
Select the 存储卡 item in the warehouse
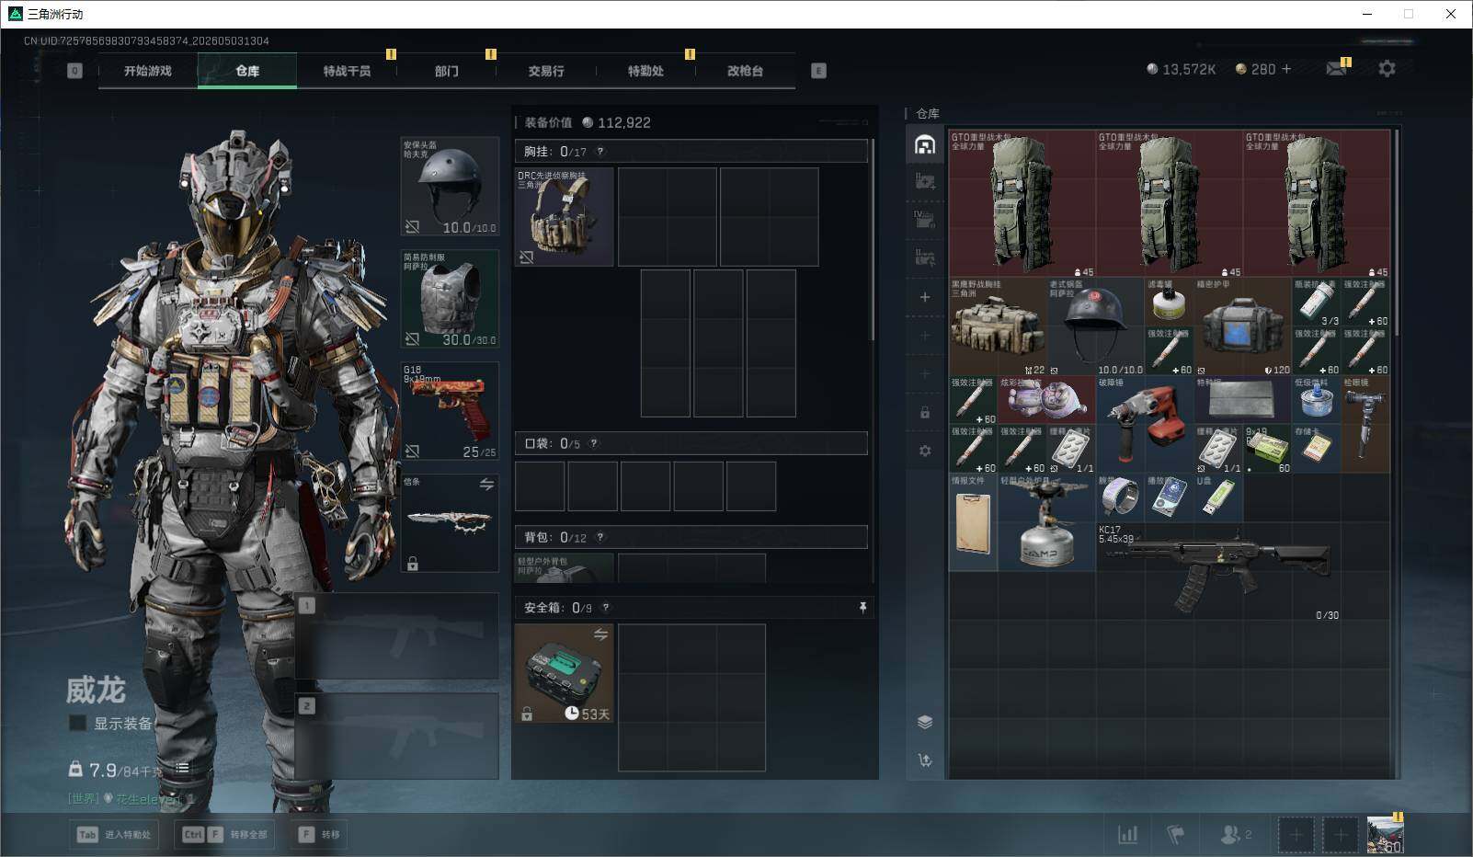[1317, 449]
